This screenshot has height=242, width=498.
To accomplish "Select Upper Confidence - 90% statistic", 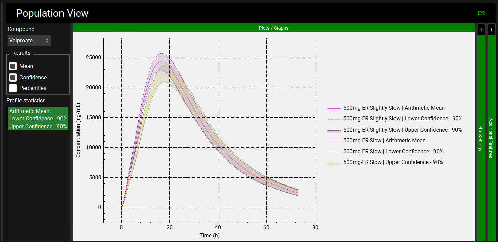I will click(38, 127).
